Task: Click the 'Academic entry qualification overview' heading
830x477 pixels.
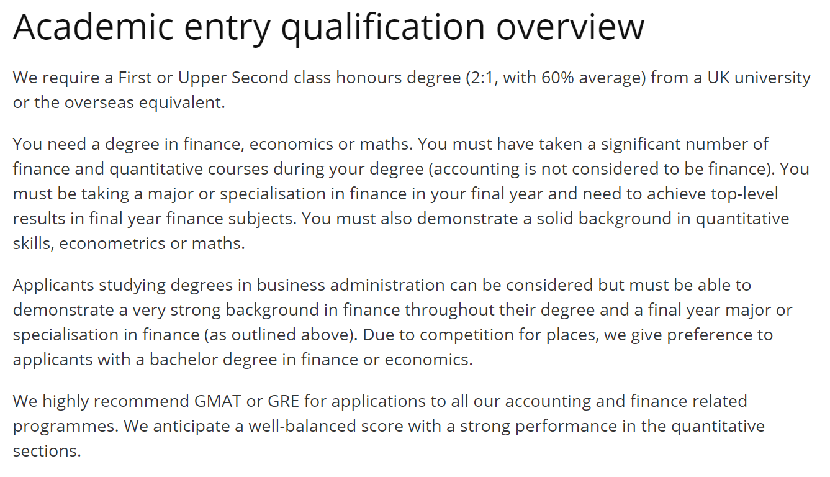Action: click(328, 27)
